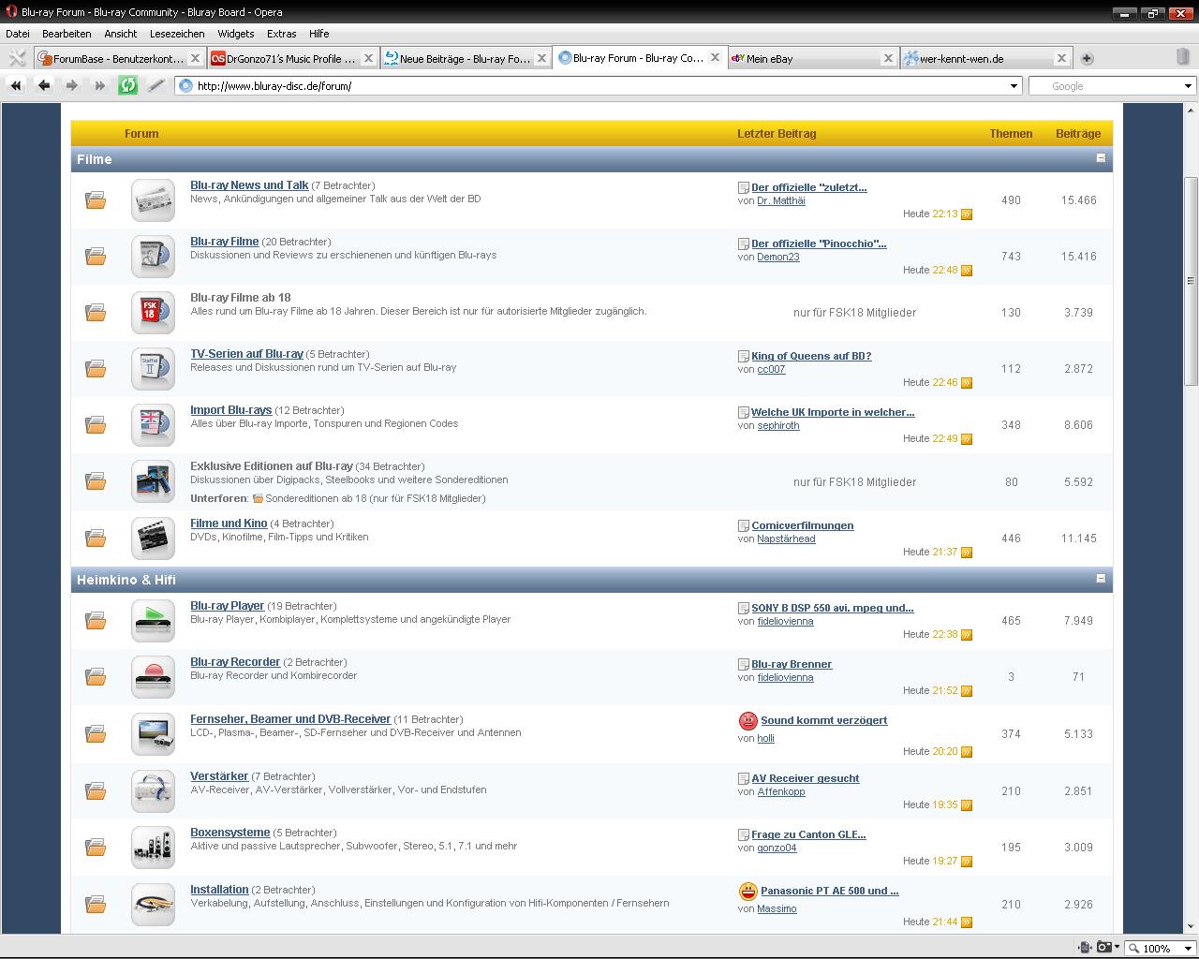Click the TV-Serien Staffel II icon
The image size is (1199, 959).
pyautogui.click(x=153, y=369)
